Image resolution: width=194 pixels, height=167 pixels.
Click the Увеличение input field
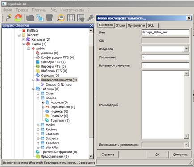(x=165, y=57)
